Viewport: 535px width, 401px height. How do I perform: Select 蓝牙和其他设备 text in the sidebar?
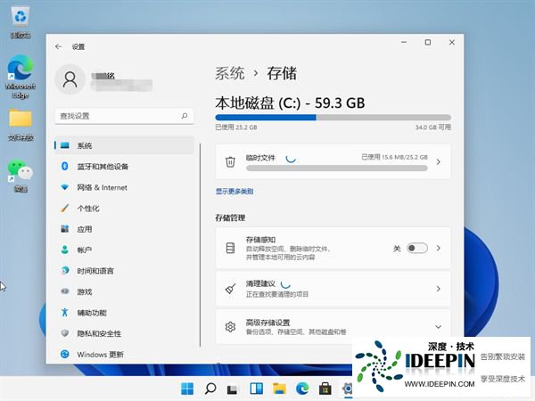coord(103,167)
